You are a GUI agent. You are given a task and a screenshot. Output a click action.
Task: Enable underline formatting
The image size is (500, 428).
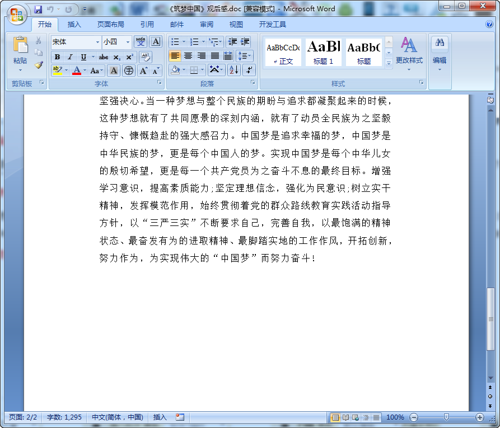click(83, 57)
